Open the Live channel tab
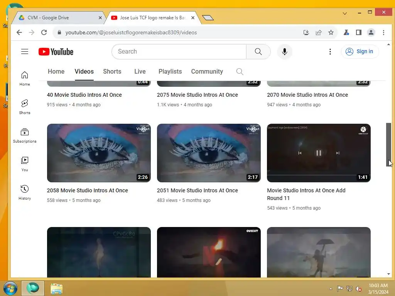The width and height of the screenshot is (395, 296). [x=140, y=71]
